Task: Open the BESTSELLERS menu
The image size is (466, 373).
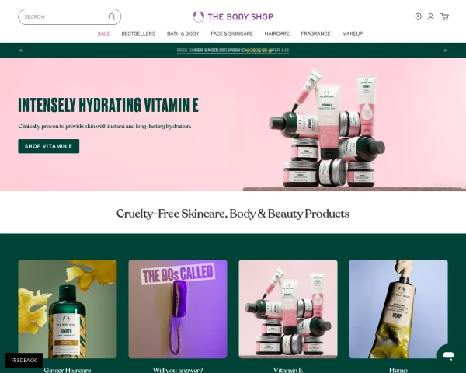Action: click(x=138, y=33)
